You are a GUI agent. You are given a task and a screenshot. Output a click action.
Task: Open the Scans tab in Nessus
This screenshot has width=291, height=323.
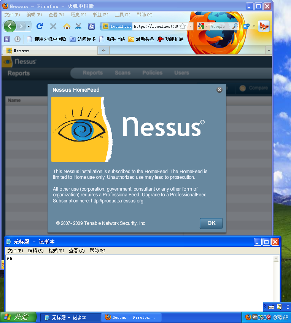(122, 73)
